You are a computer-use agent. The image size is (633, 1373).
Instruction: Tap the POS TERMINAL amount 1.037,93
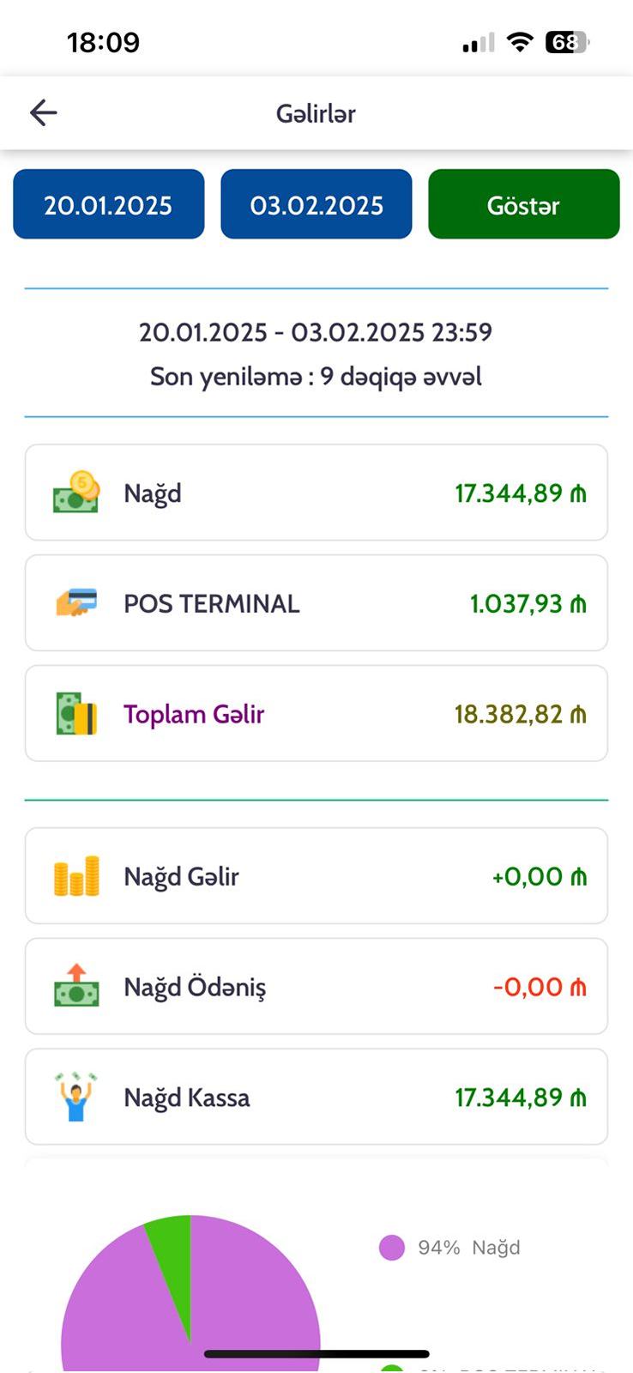click(x=527, y=603)
